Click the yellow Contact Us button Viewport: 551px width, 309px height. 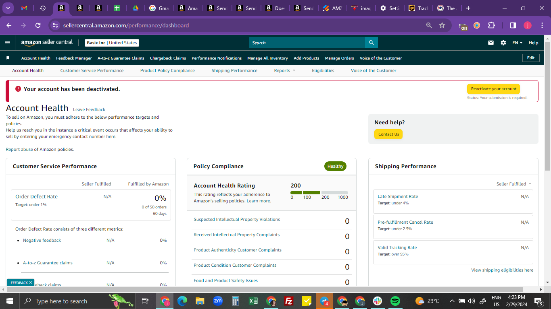click(388, 134)
